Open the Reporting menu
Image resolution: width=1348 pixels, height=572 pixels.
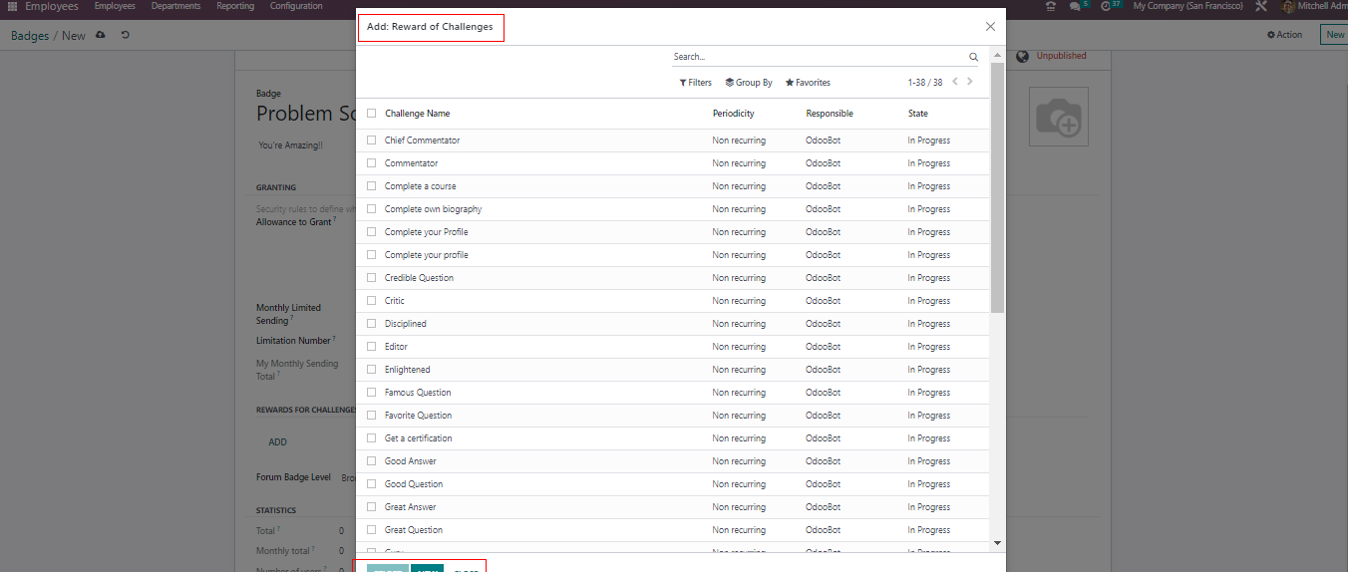tap(235, 7)
